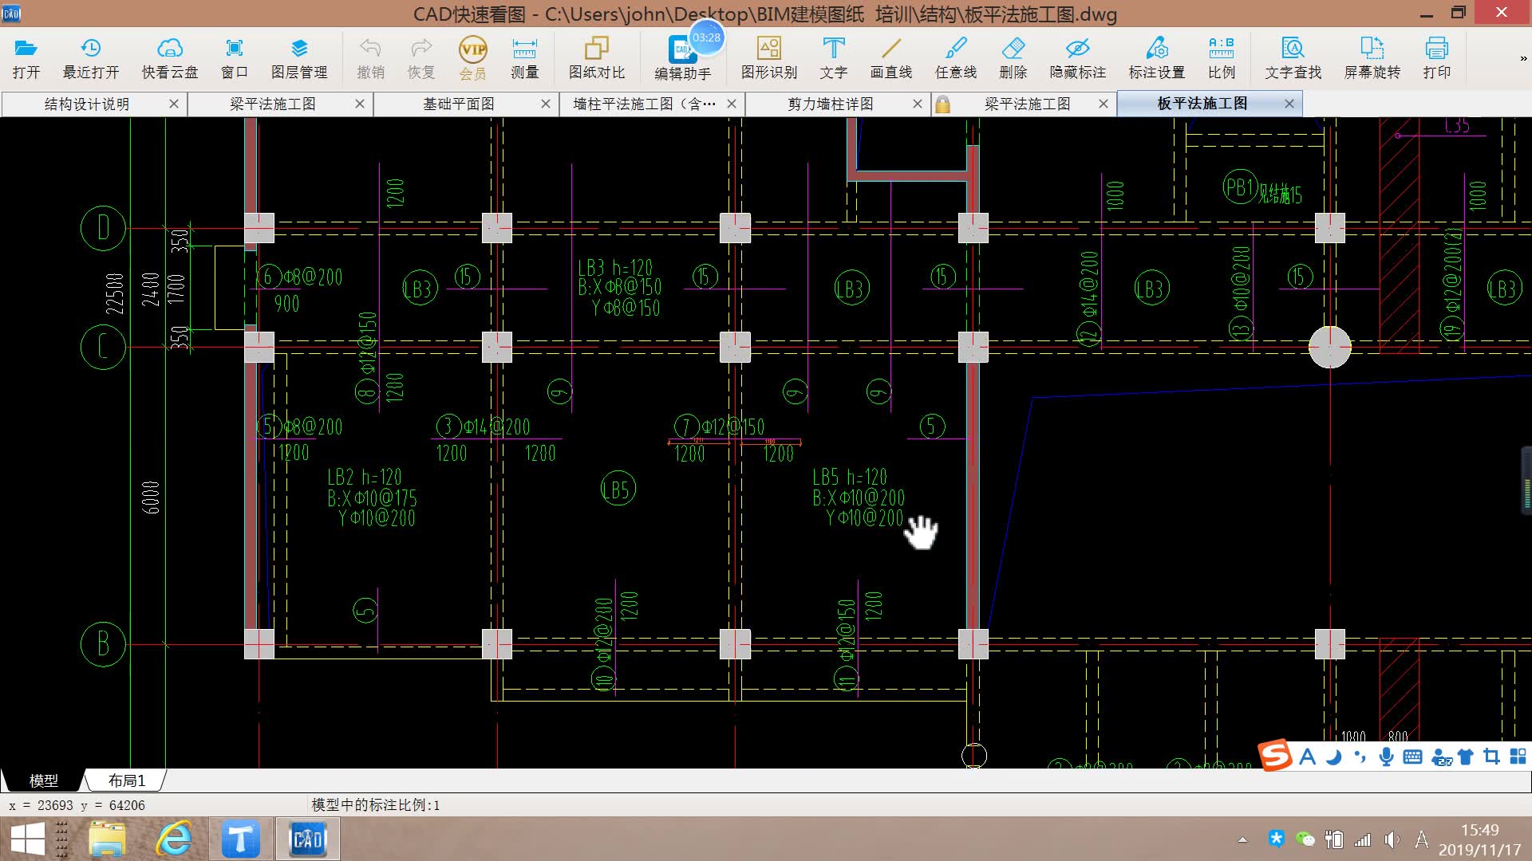Switch to the 基础平面图 tab
Viewport: 1532px width, 861px height.
click(x=458, y=104)
